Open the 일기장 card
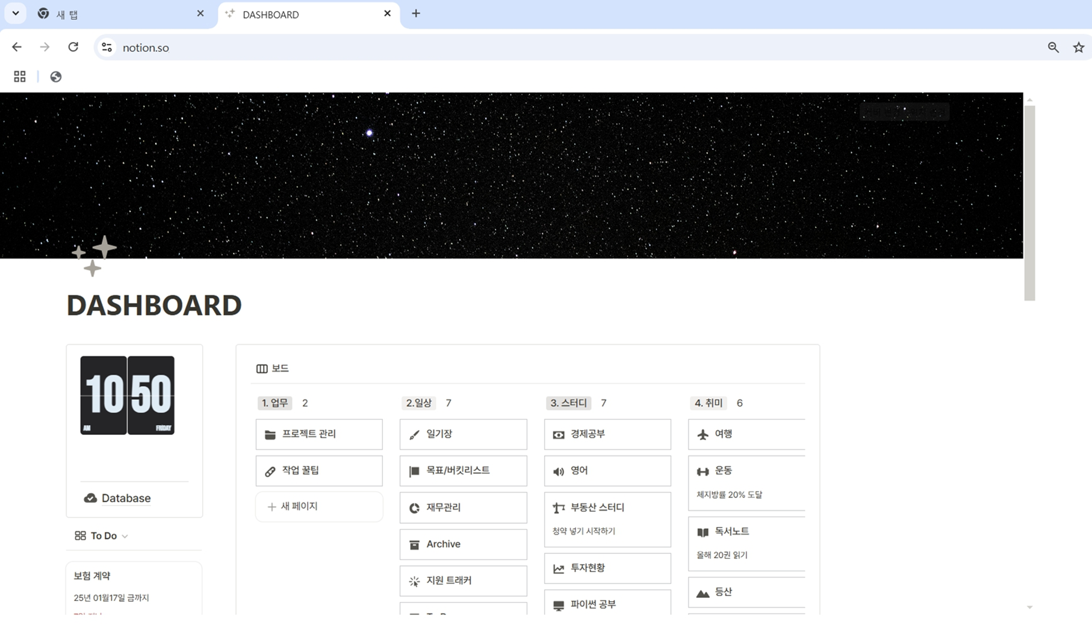The image size is (1092, 643). tap(463, 434)
